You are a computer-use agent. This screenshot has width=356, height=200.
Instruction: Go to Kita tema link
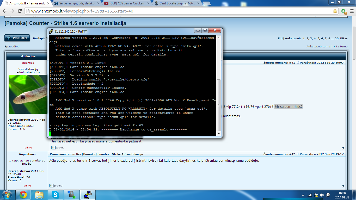[x=340, y=46]
